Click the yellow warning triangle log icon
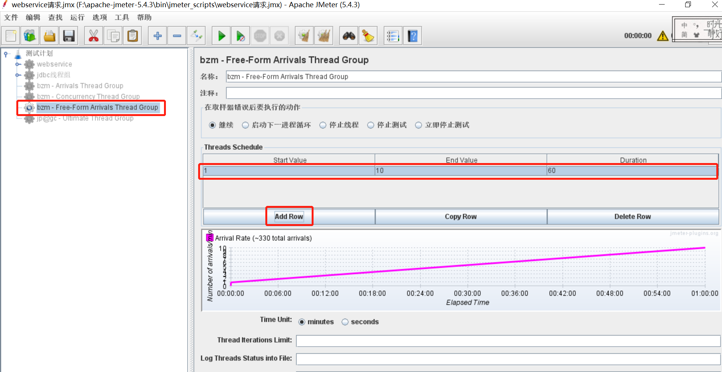The image size is (722, 372). pyautogui.click(x=663, y=36)
